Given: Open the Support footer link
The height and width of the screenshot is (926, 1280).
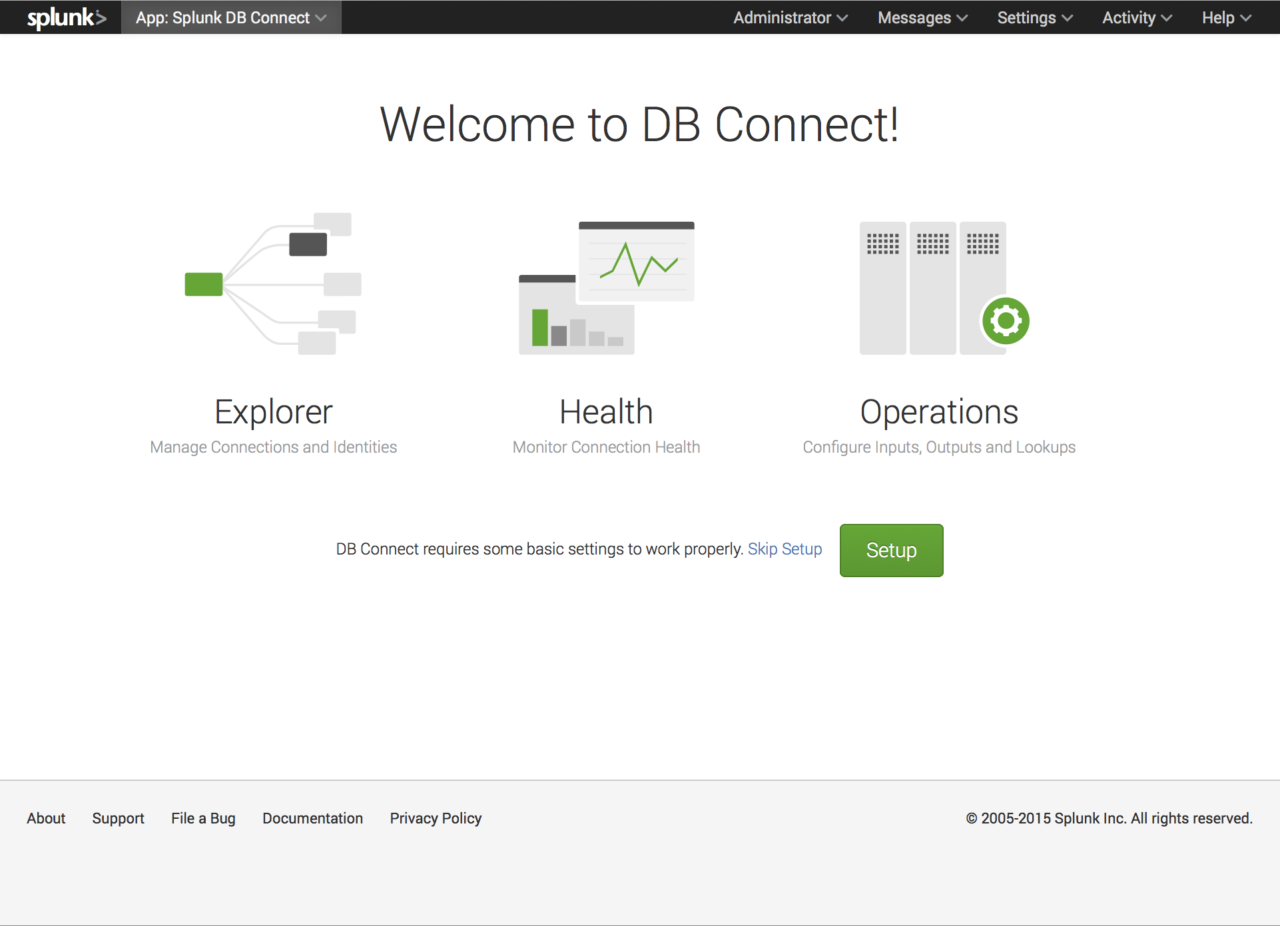Looking at the screenshot, I should 118,818.
